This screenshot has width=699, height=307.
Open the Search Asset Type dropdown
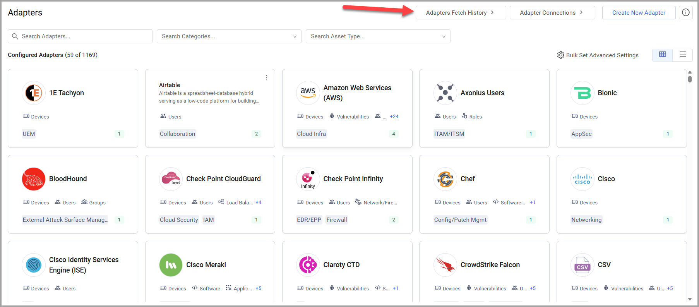pyautogui.click(x=378, y=36)
